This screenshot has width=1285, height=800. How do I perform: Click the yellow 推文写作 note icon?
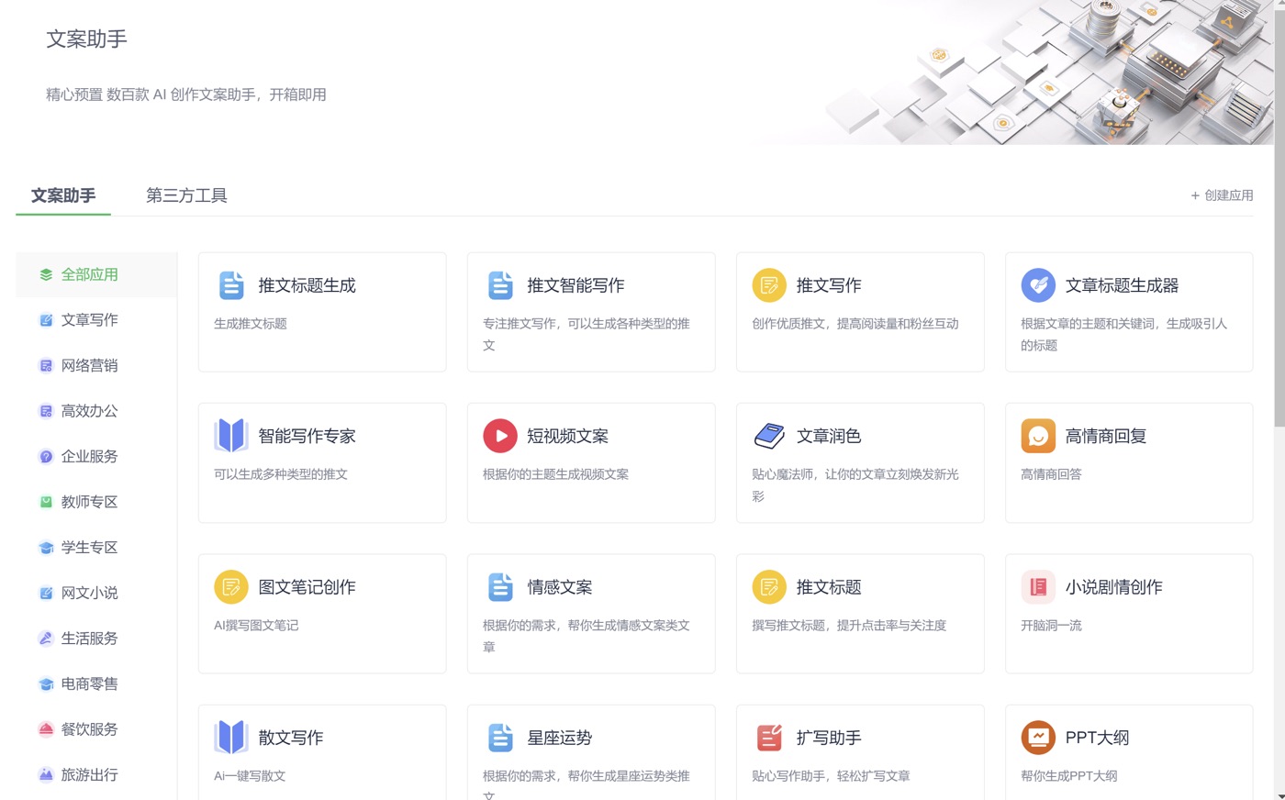pos(769,285)
